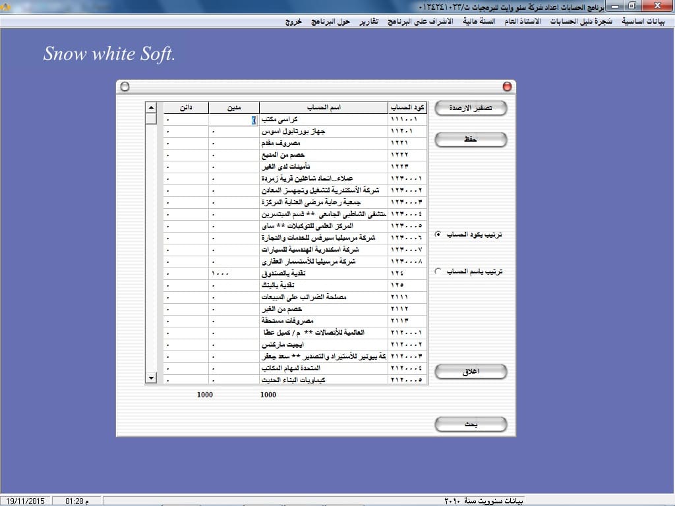This screenshot has width=675, height=506.
Task: Open the حول البرنامج menu
Action: point(330,21)
